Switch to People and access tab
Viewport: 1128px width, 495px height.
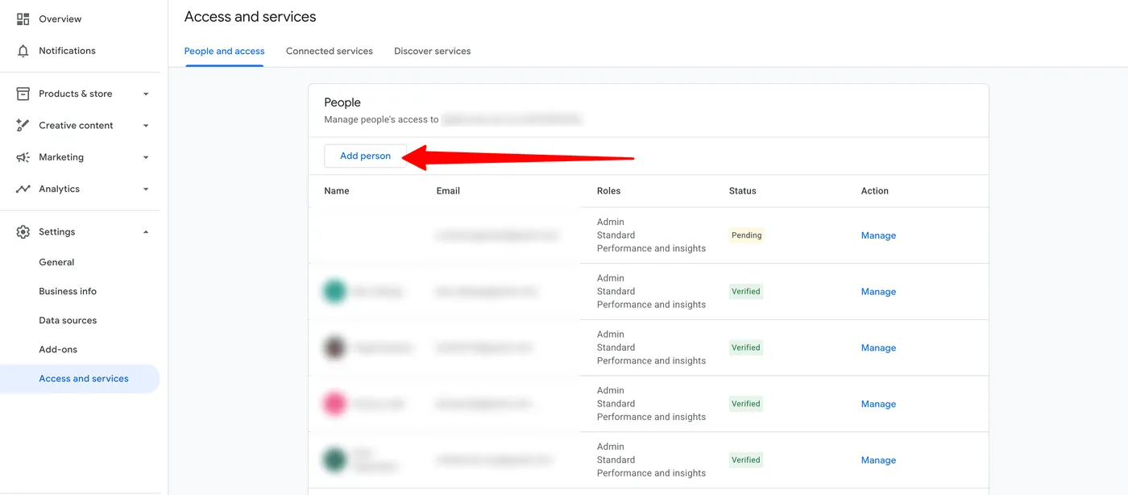[224, 51]
